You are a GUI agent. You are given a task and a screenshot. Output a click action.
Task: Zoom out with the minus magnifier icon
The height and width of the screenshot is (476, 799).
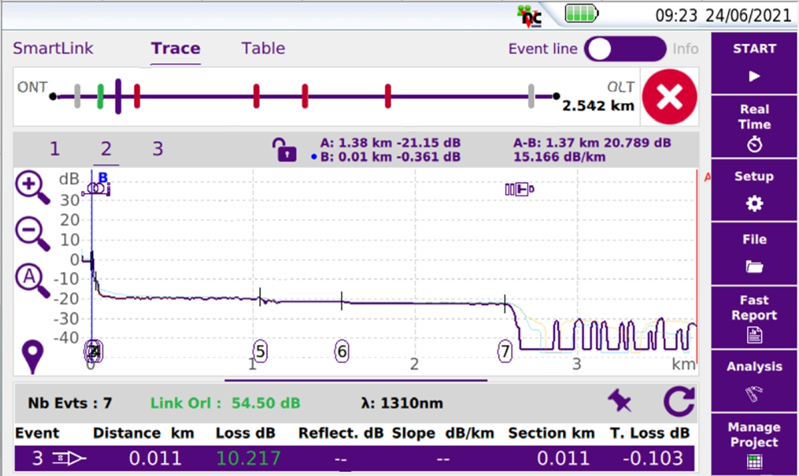point(32,235)
